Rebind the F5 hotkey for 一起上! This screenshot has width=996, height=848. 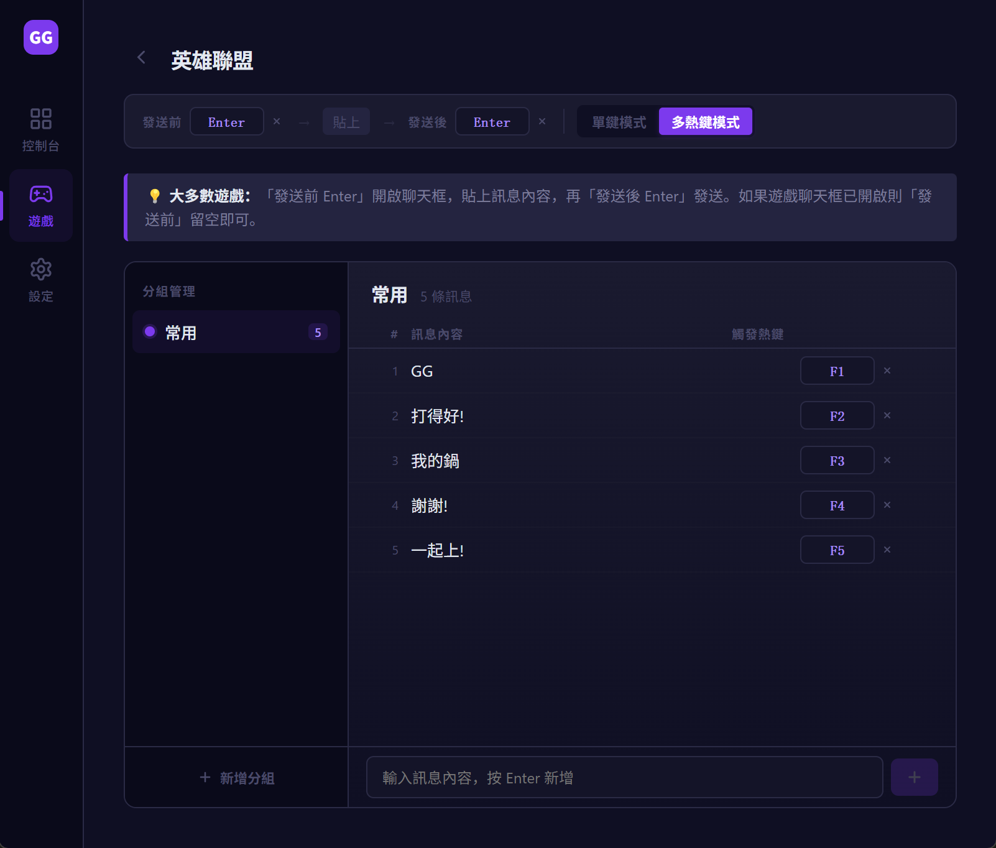pyautogui.click(x=837, y=550)
